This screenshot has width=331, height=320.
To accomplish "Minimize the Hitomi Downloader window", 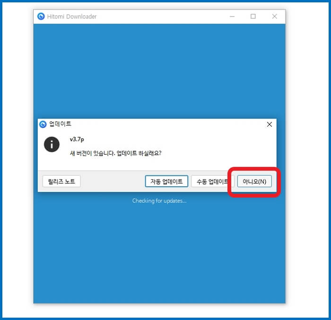I will click(232, 17).
